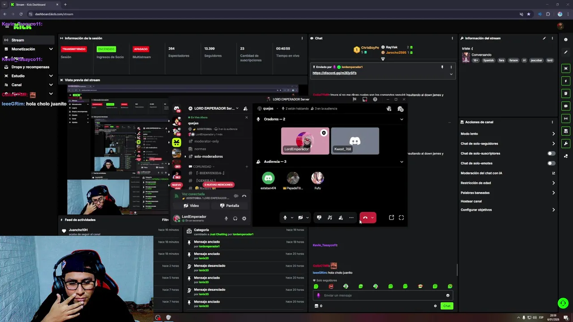Open Windows notification center icon
This screenshot has height=322, width=573.
[x=566, y=318]
